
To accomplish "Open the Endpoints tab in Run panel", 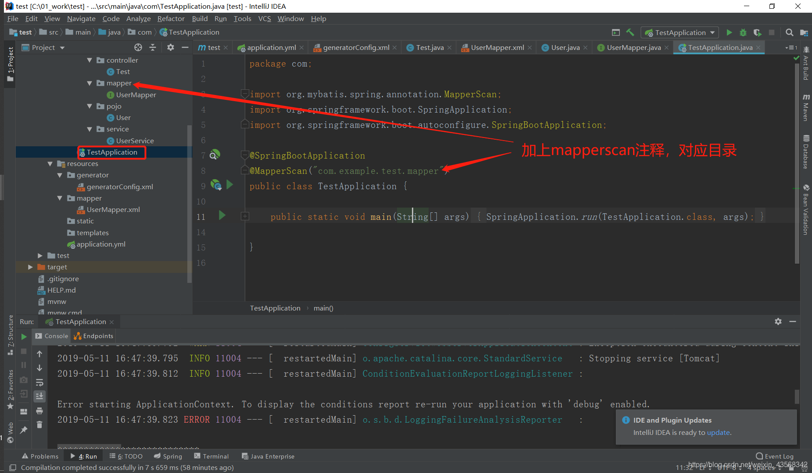I will pos(93,336).
